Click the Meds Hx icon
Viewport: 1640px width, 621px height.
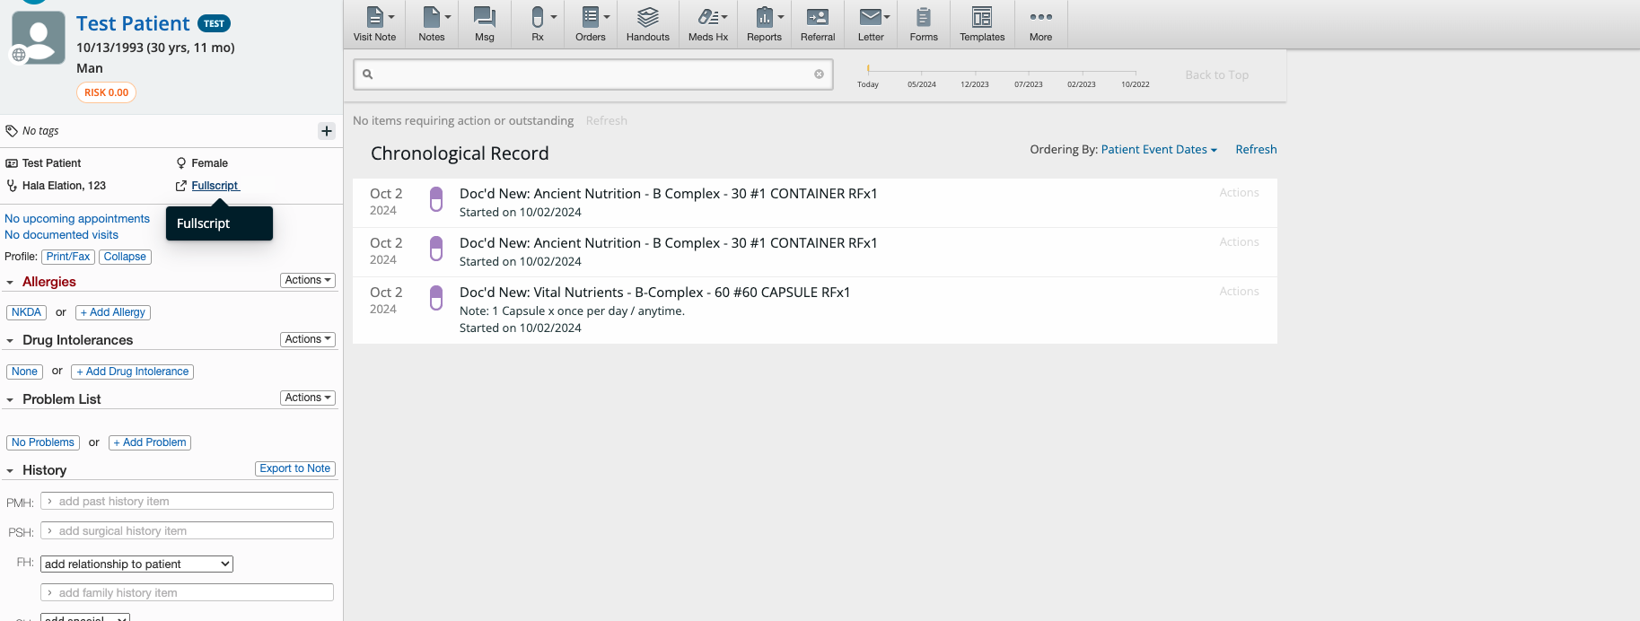pos(707,24)
